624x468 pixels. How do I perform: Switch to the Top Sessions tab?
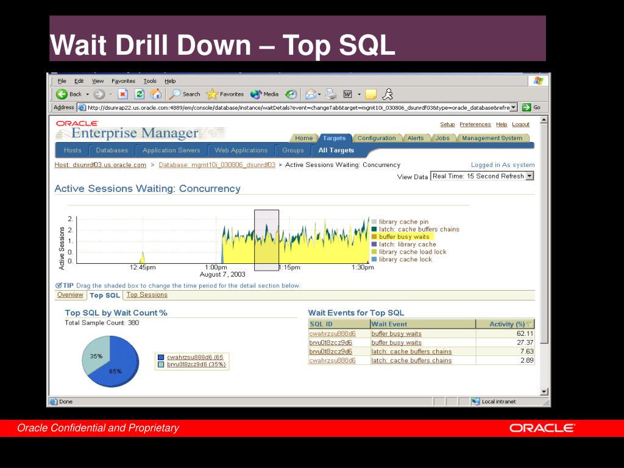pos(147,294)
